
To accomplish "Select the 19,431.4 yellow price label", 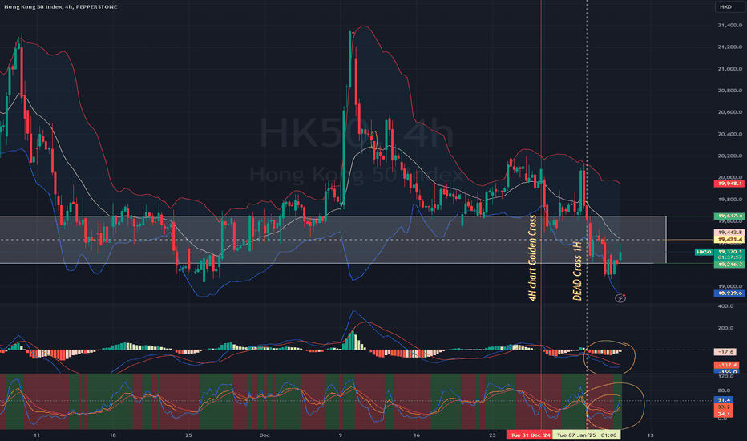I will coord(729,239).
